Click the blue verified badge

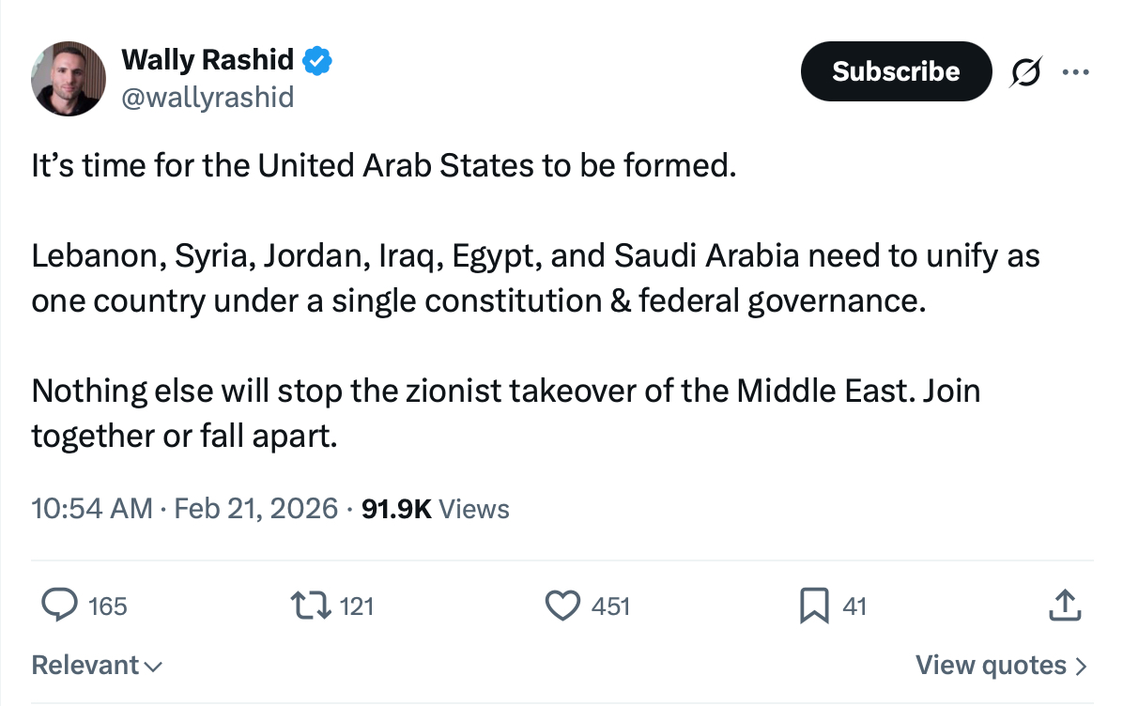[x=318, y=62]
